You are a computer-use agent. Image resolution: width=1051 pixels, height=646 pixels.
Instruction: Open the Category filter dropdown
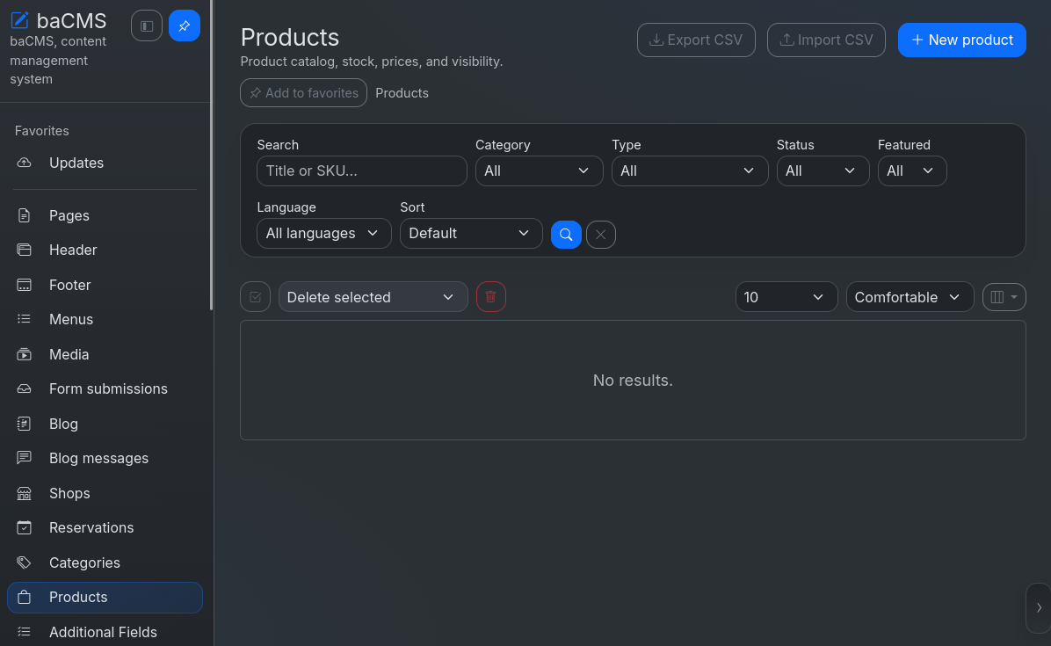539,171
